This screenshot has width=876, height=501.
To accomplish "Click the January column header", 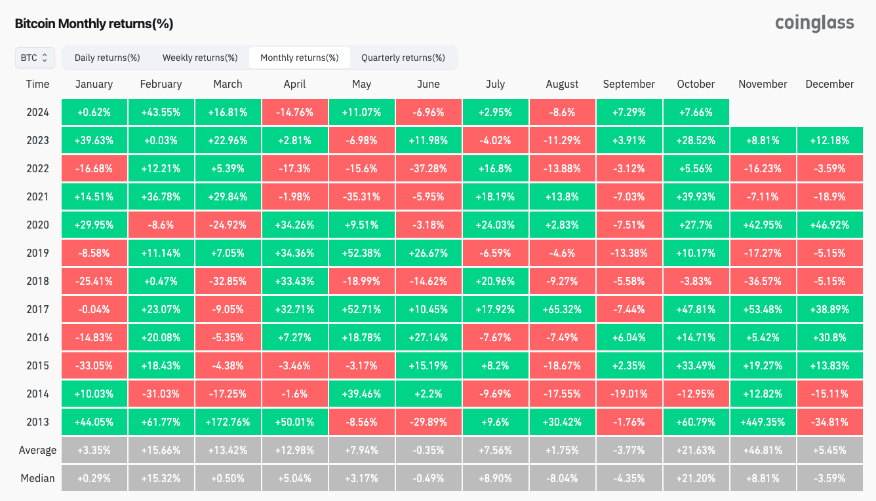I will coord(94,84).
